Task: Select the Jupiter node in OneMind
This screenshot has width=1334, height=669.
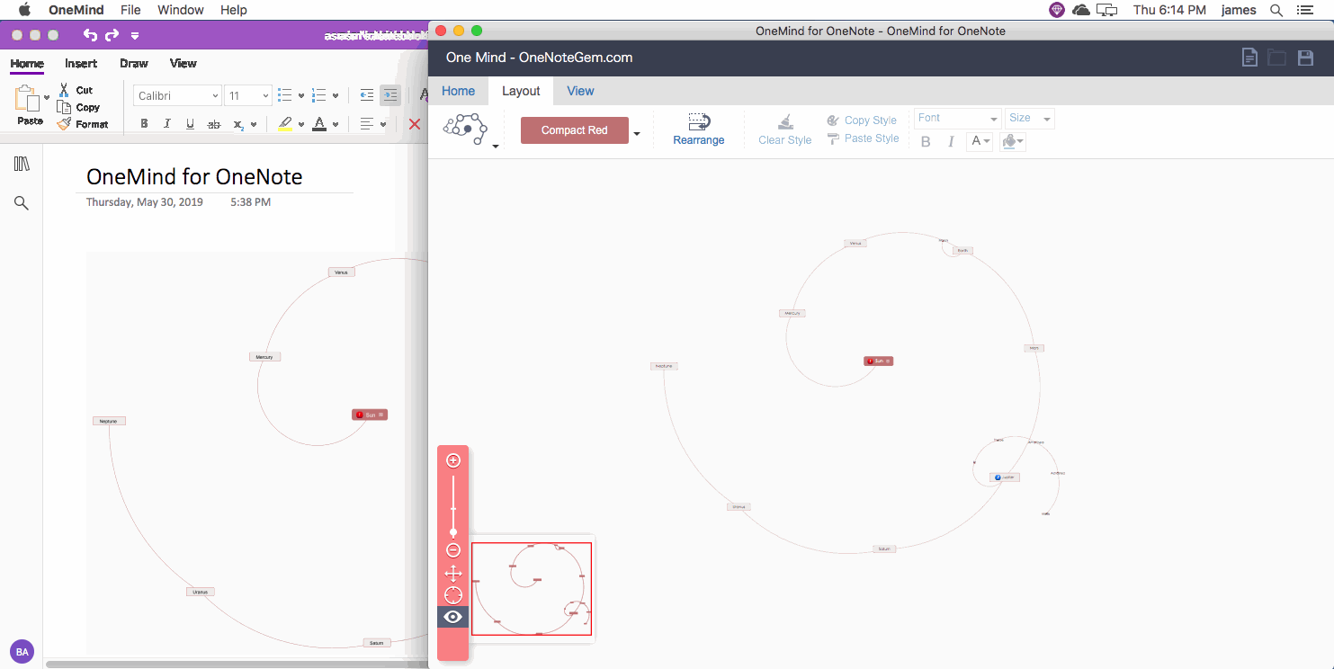Action: pos(1005,477)
